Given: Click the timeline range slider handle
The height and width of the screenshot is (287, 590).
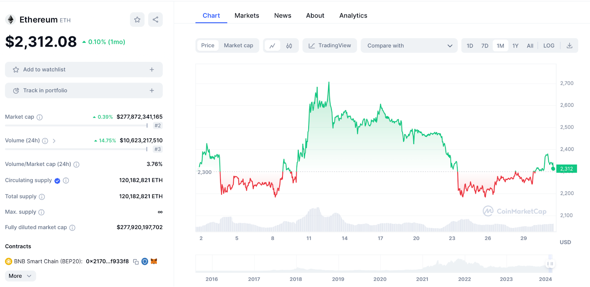Looking at the screenshot, I should pos(550,264).
